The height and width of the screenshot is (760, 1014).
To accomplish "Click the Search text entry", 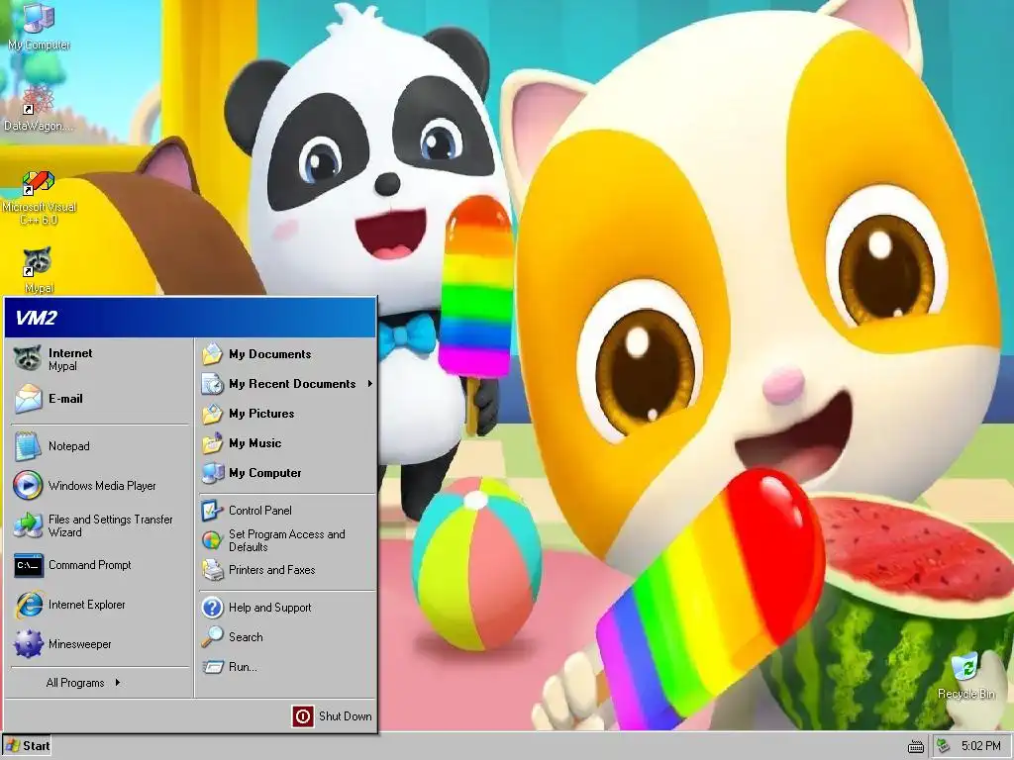I will click(246, 637).
